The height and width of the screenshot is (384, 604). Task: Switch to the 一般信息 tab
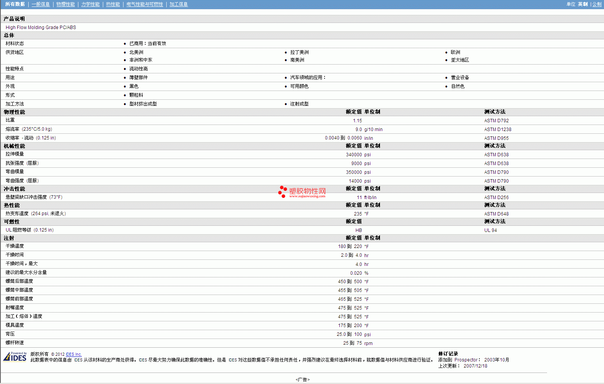click(41, 4)
